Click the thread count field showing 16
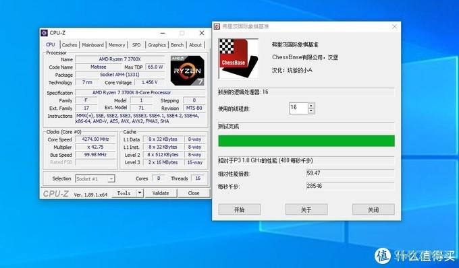 click(x=298, y=108)
